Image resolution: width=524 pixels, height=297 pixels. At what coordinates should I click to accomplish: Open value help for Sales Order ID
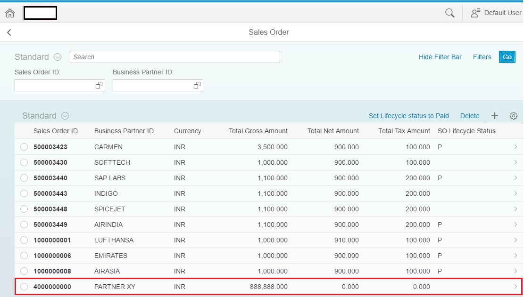pos(99,85)
